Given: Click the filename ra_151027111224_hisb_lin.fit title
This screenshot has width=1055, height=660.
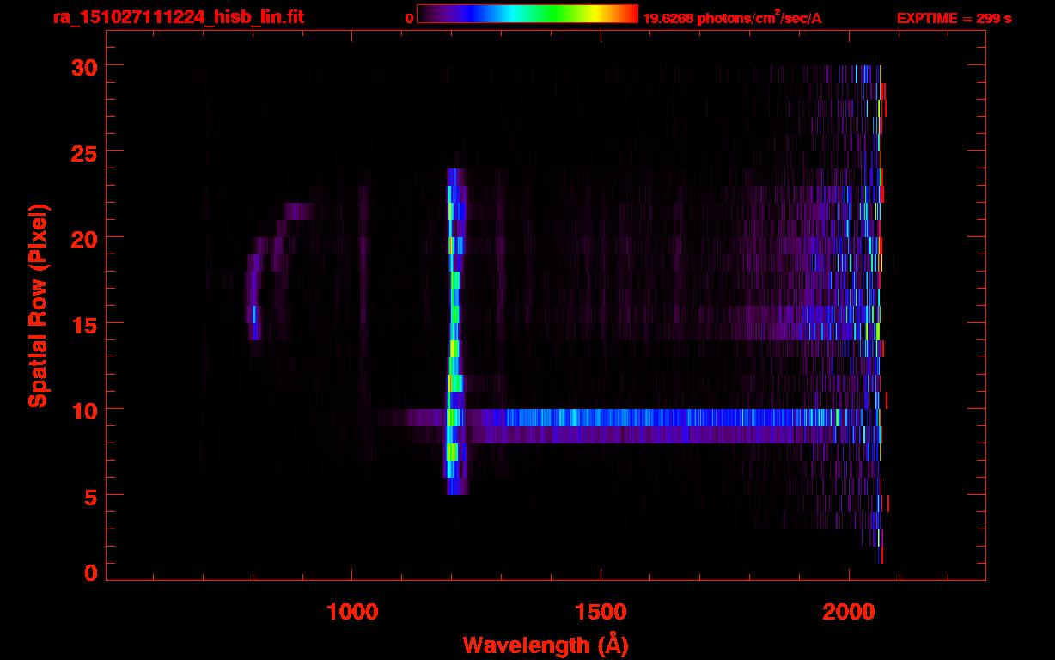Looking at the screenshot, I should coord(177,17).
